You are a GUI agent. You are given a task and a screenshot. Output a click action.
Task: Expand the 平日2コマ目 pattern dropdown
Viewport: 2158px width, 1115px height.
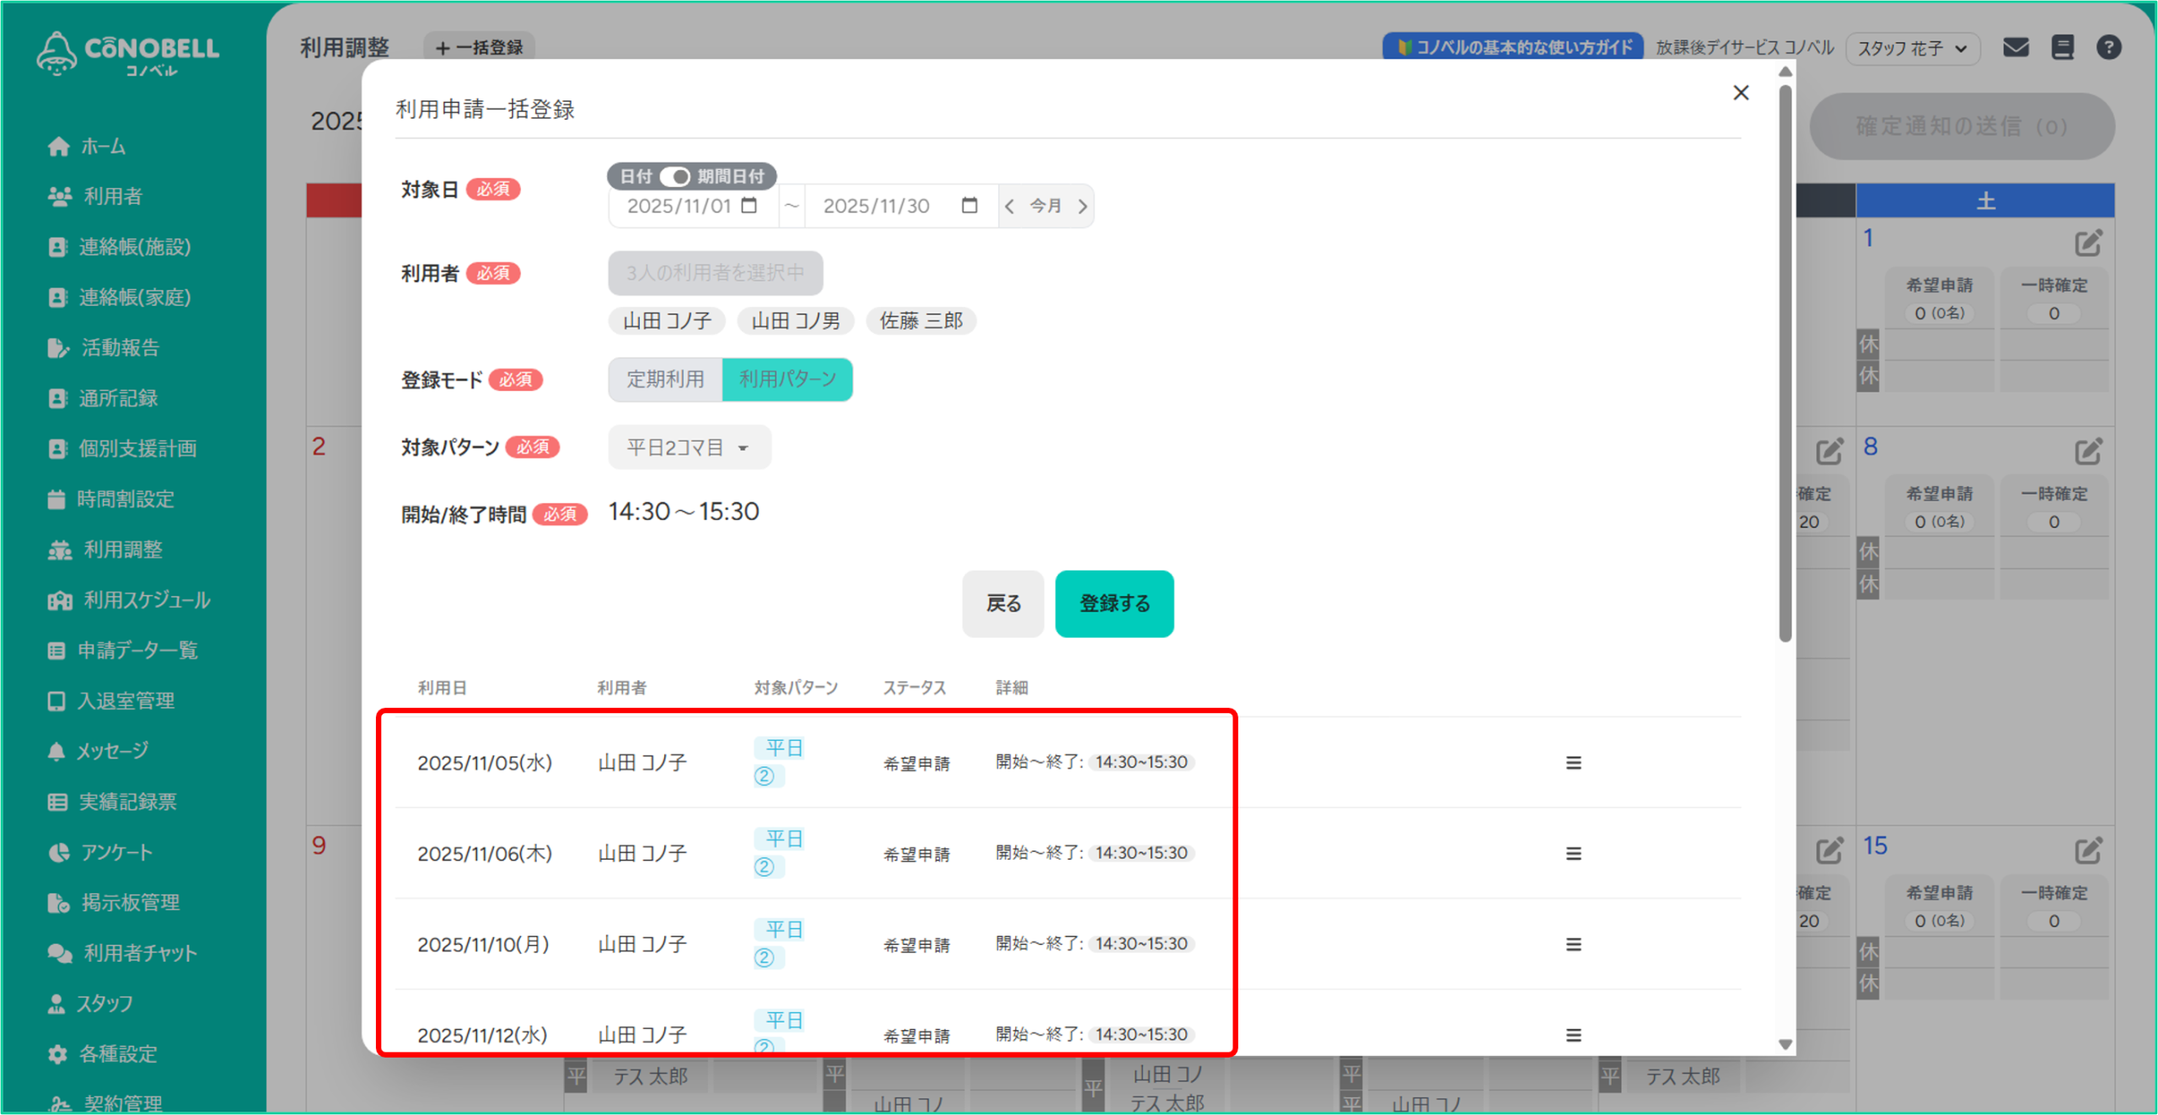pos(689,448)
